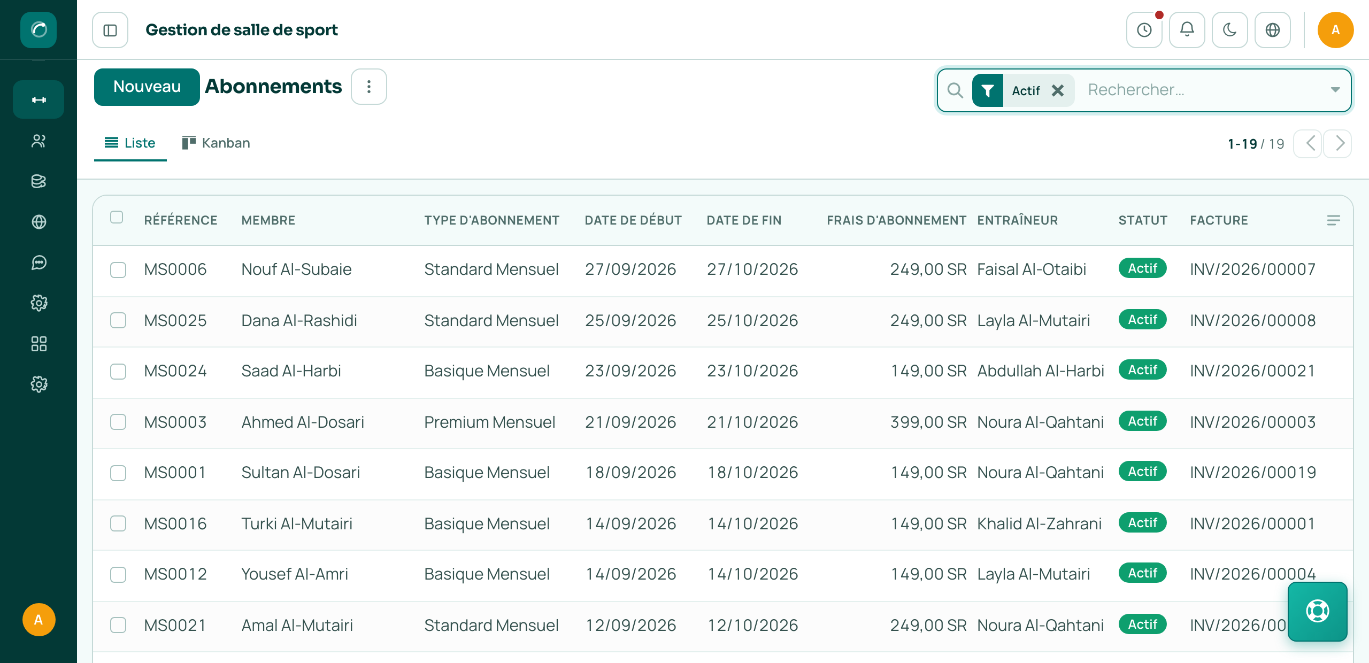The width and height of the screenshot is (1369, 663).
Task: Open the chat bubble sidebar icon
Action: 39,263
